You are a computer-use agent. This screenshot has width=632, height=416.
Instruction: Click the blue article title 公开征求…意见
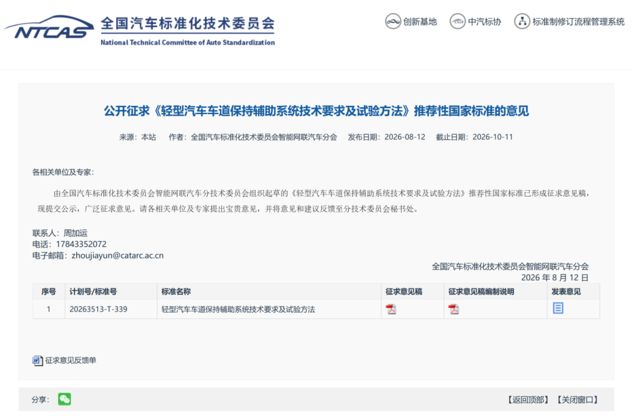[317, 111]
